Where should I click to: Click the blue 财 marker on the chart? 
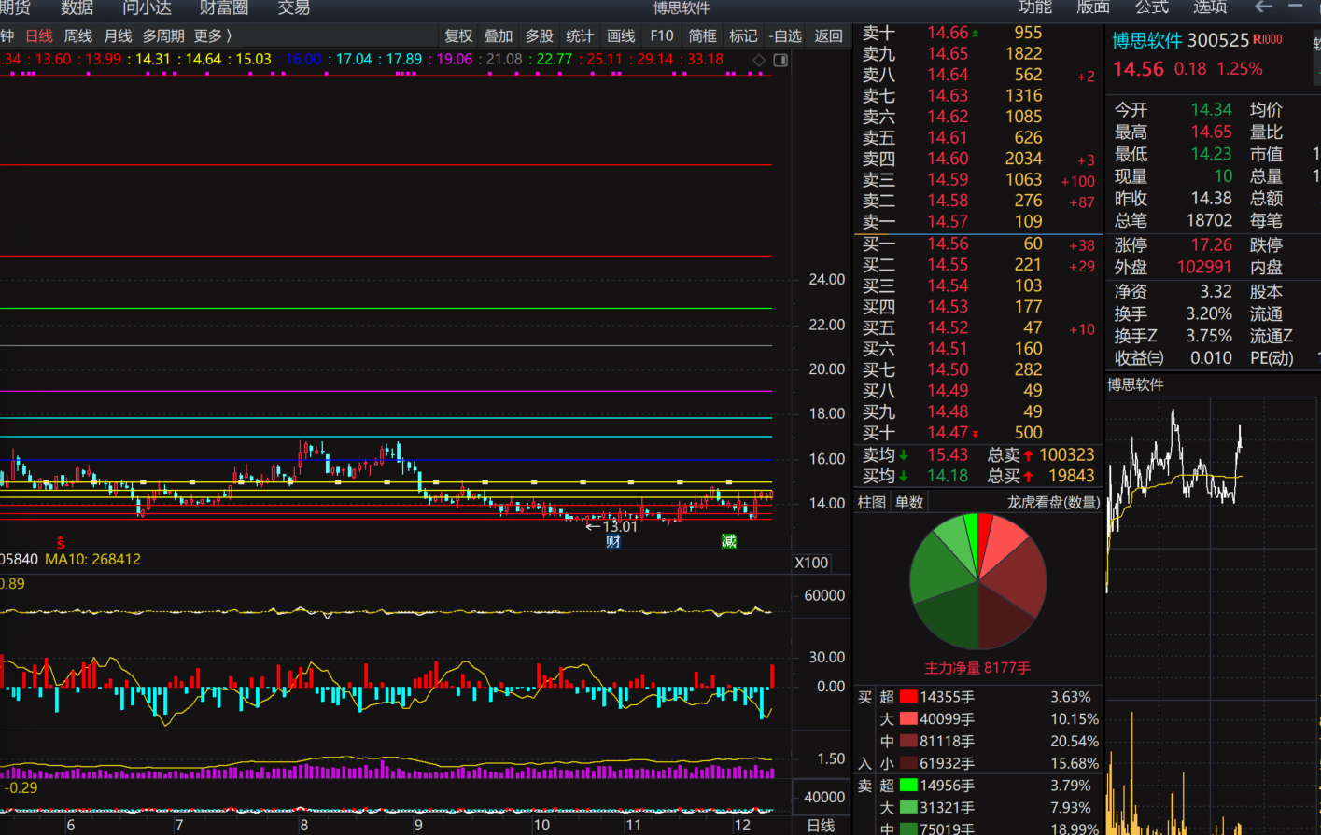613,542
